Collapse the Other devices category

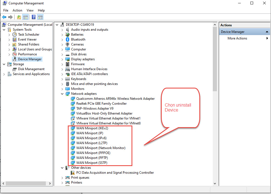[x=62, y=168]
